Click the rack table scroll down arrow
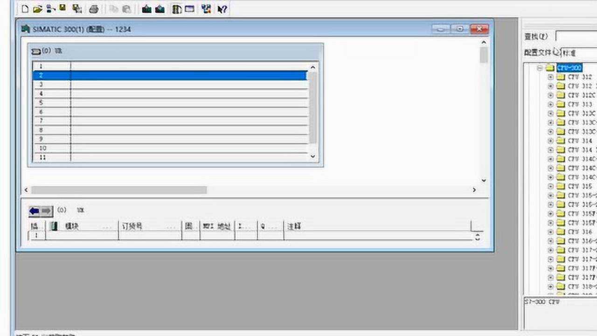Image resolution: width=597 pixels, height=336 pixels. pyautogui.click(x=313, y=156)
